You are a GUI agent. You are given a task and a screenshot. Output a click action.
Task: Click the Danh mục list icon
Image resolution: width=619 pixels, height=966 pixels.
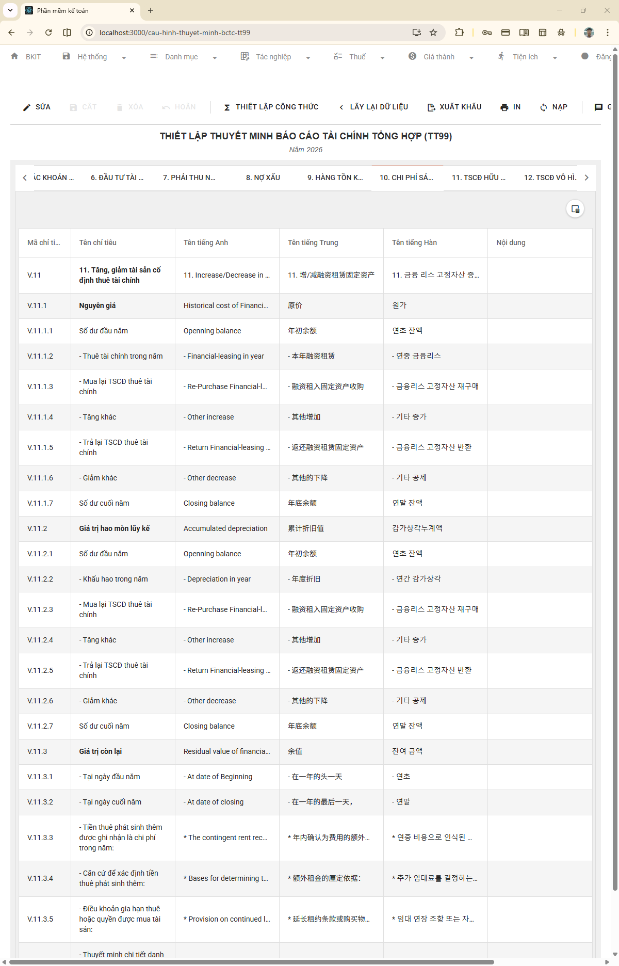coord(154,56)
